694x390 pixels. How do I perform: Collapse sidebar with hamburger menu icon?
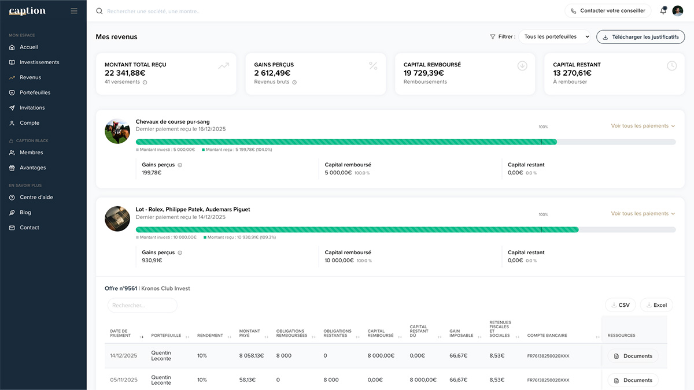point(74,11)
